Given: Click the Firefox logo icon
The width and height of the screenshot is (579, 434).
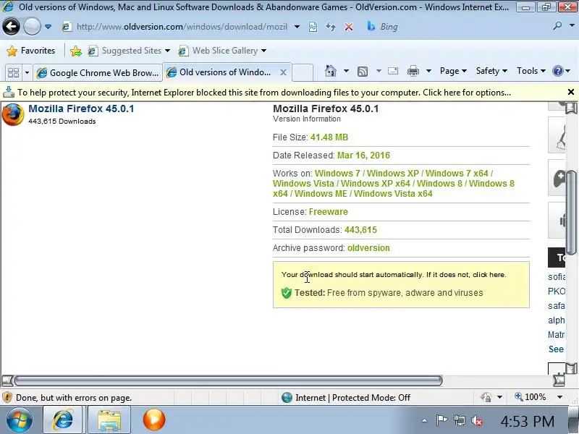Looking at the screenshot, I should pos(13,114).
